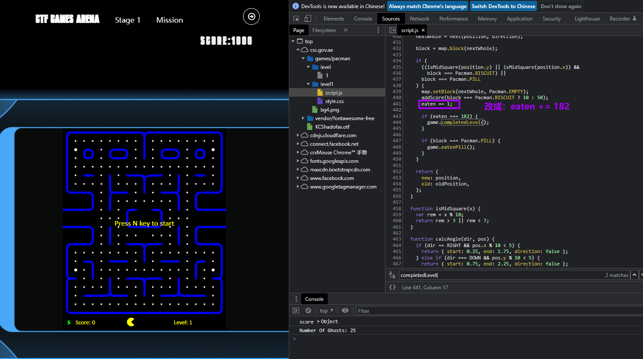Viewport: 643px width, 359px height.
Task: Toggle match case in search bar
Action: 392,275
